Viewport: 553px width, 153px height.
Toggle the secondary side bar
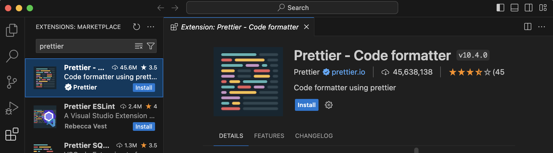point(528,8)
